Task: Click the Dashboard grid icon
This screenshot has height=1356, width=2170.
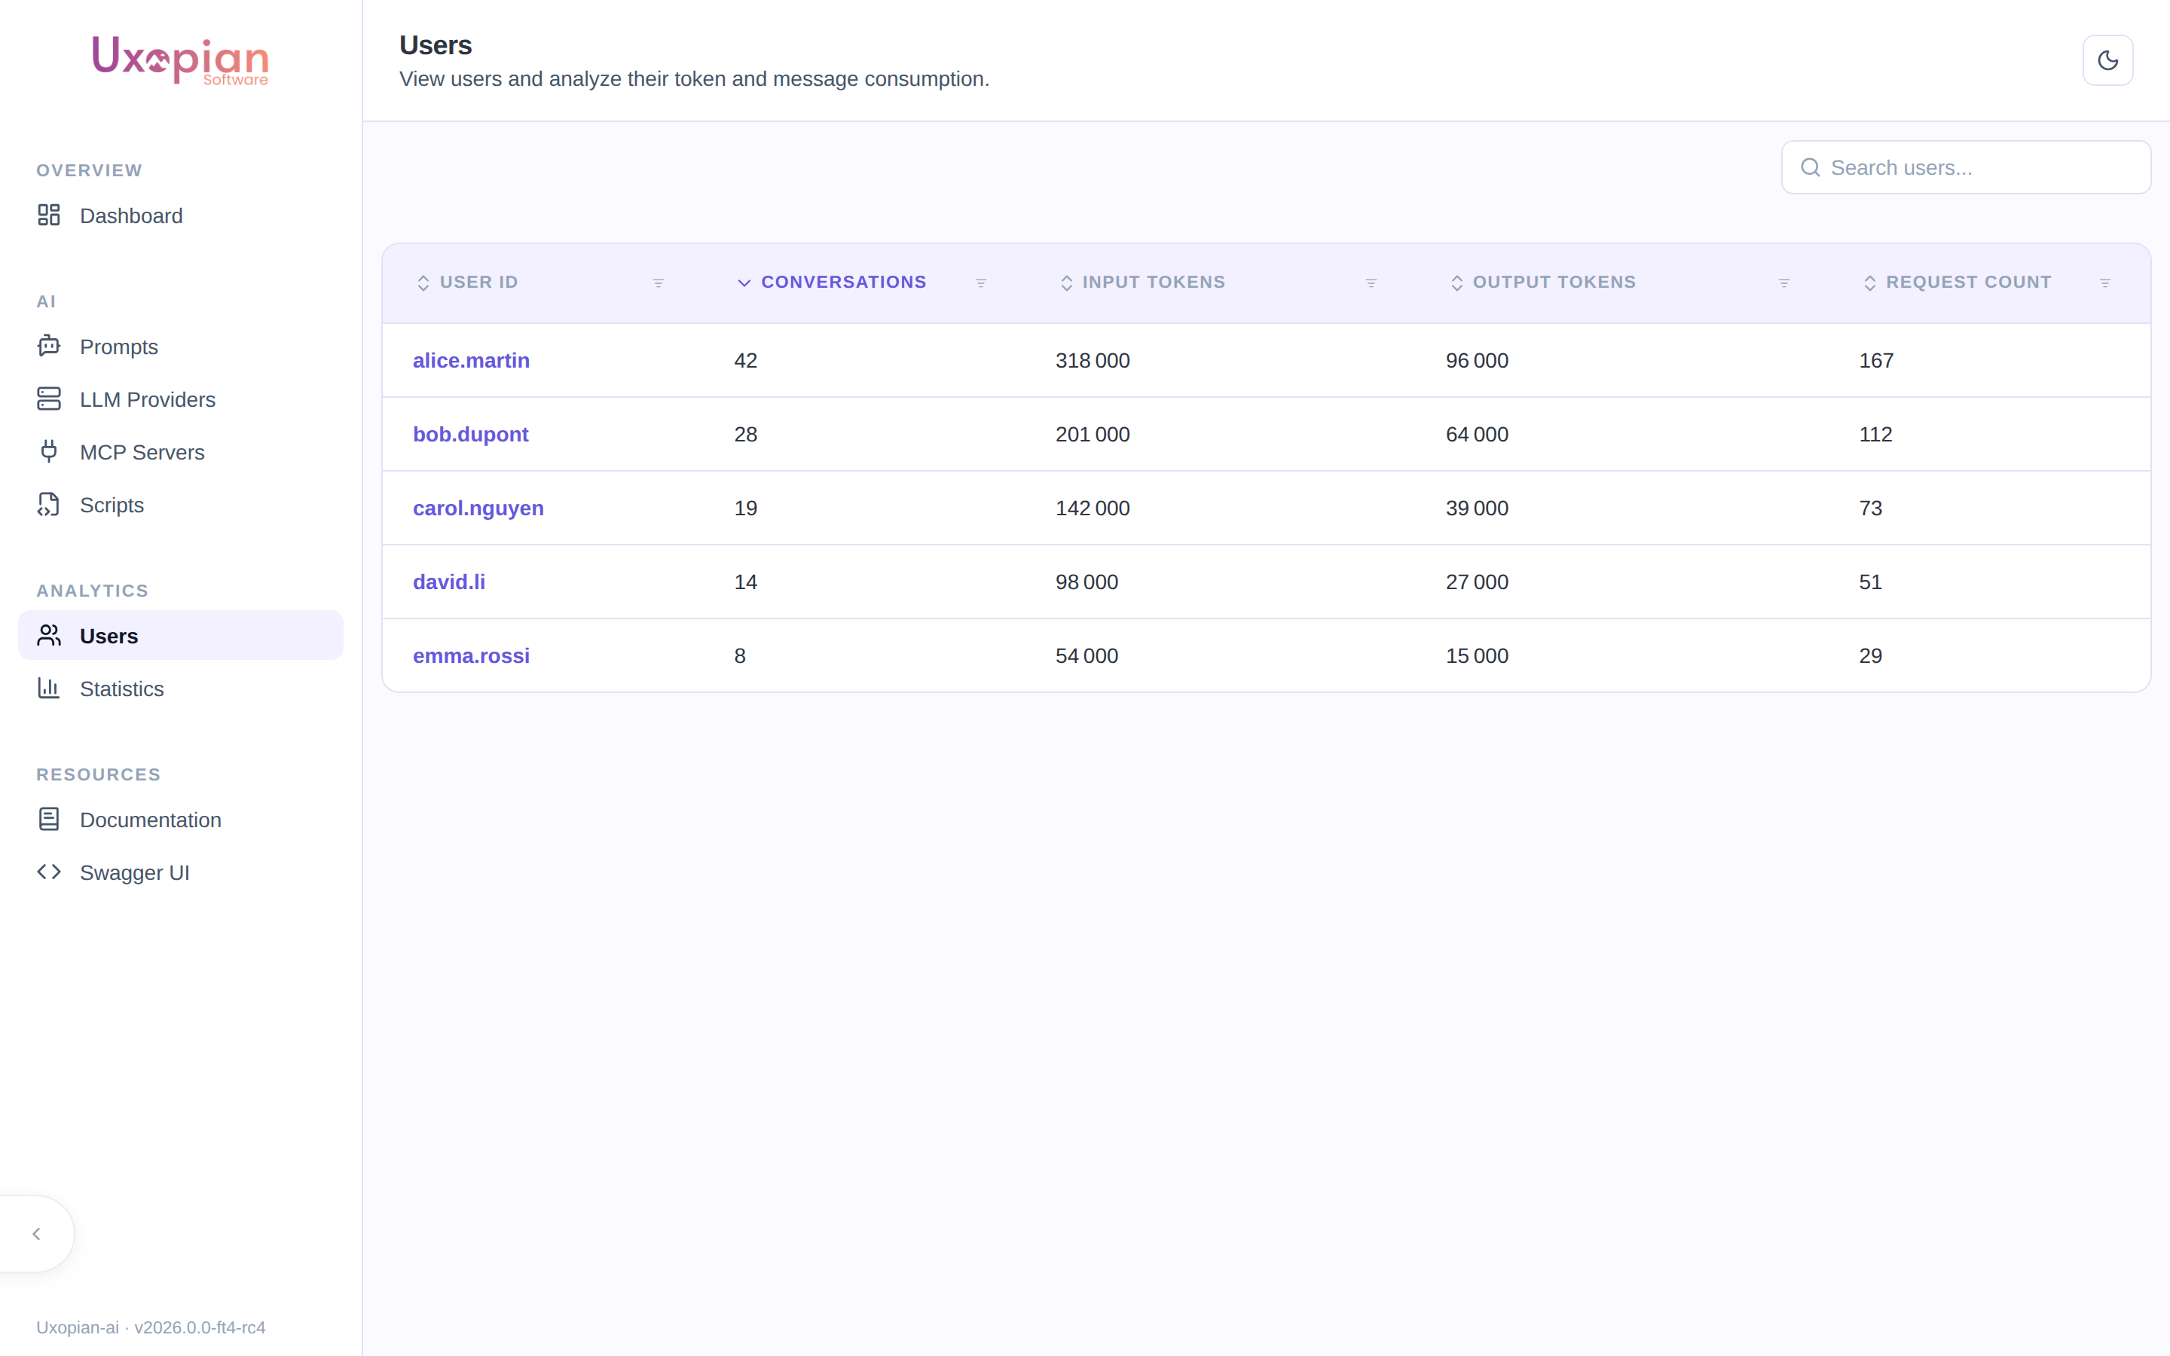Action: coord(48,215)
